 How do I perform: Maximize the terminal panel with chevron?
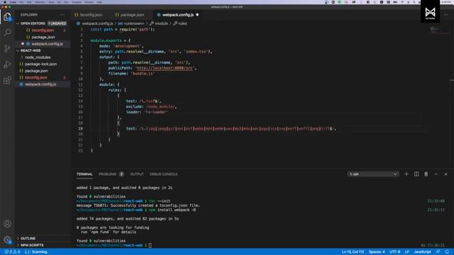[436, 174]
